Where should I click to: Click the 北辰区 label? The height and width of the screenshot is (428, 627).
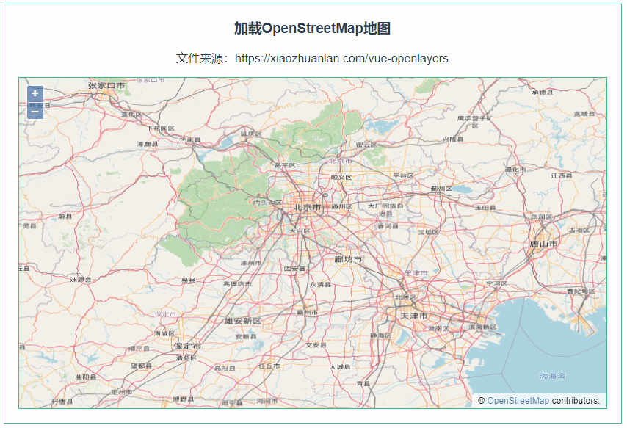405,297
